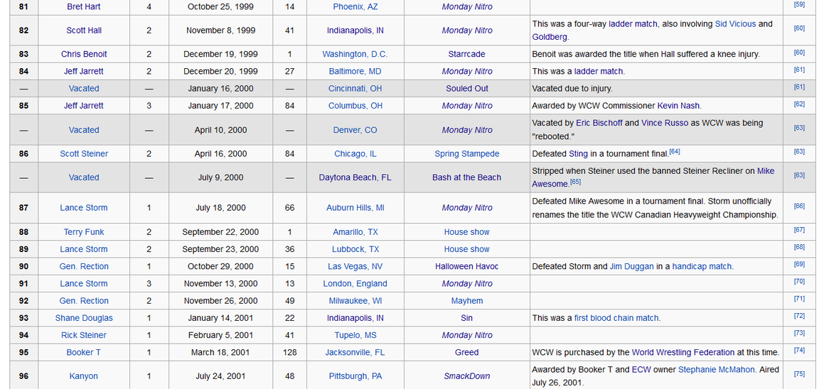The height and width of the screenshot is (389, 819).
Task: Open the Sin event link
Action: click(467, 318)
